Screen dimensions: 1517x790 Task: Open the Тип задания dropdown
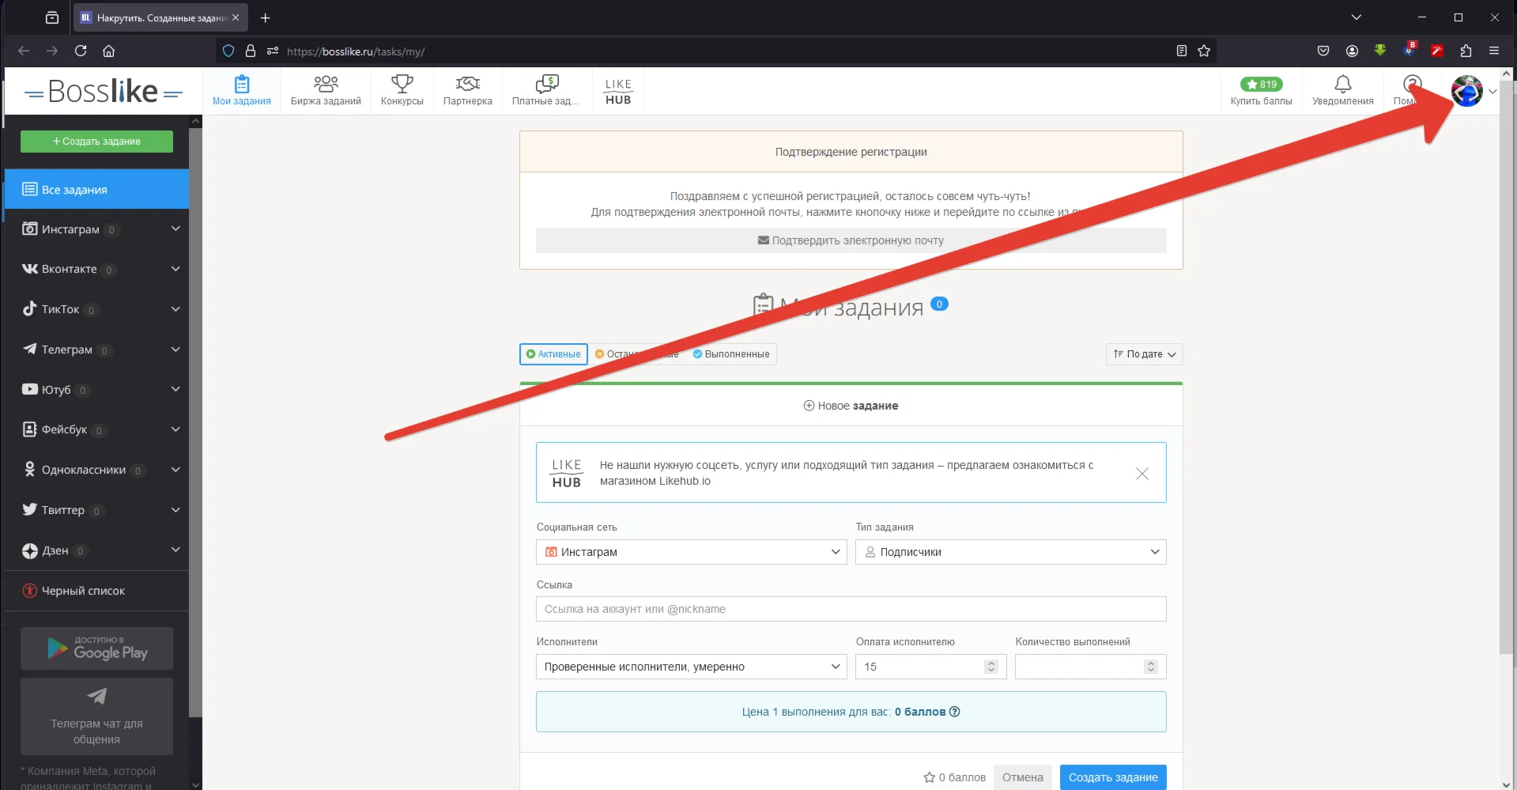pos(1010,552)
